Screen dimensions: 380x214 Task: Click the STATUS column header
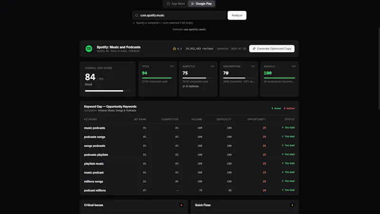[289, 119]
